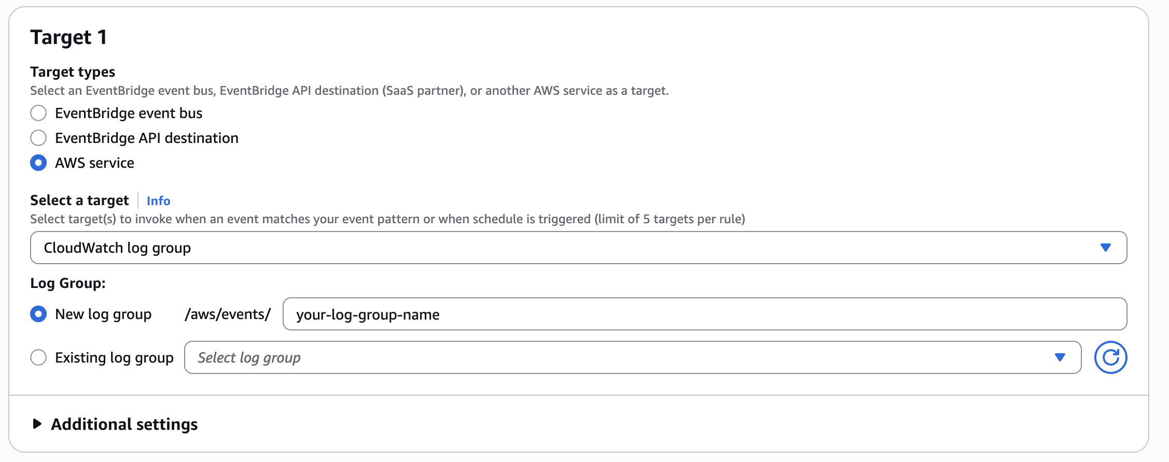Choose the New log group option
This screenshot has width=1169, height=462.
tap(38, 313)
